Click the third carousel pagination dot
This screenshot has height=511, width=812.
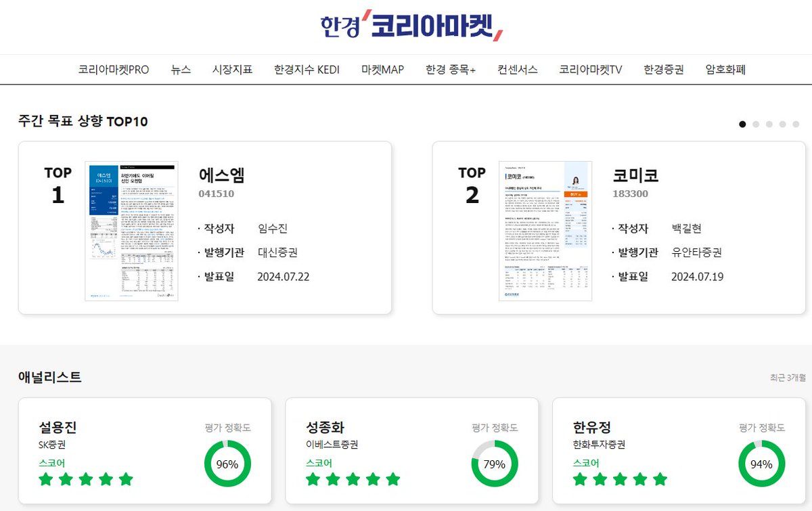tap(769, 124)
